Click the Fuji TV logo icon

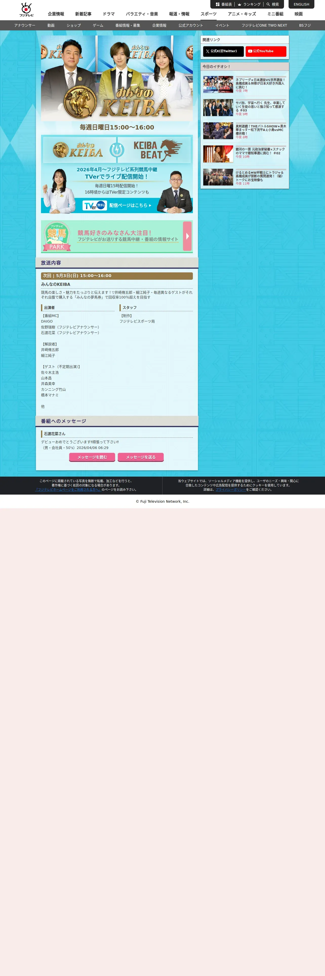pos(26,10)
